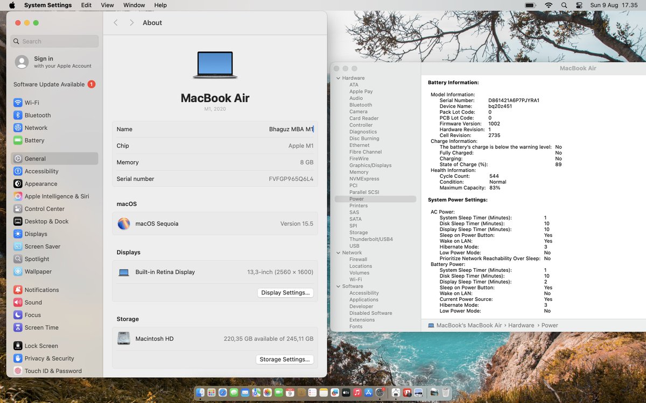This screenshot has height=403, width=646.
Task: Select Firewall under Network in System Information
Action: [x=359, y=260]
